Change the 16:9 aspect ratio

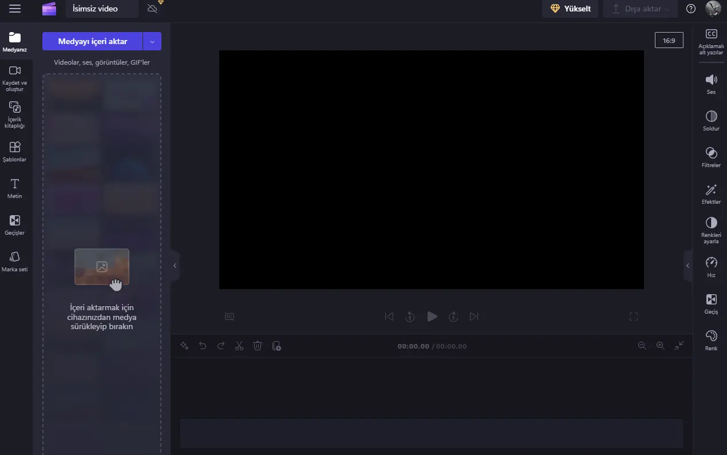[669, 40]
